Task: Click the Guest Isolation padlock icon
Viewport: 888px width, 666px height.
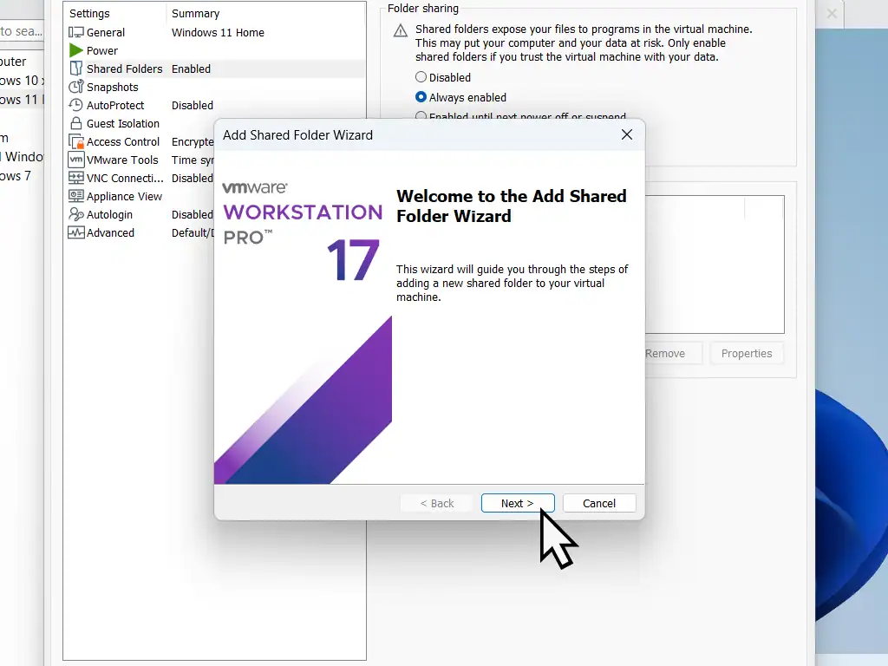Action: pos(76,123)
